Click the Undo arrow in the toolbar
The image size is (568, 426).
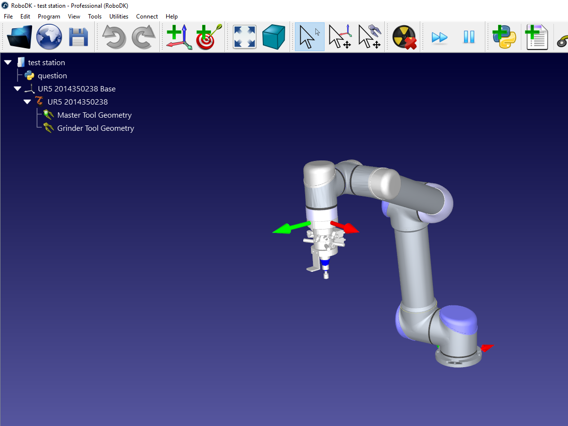pos(114,37)
